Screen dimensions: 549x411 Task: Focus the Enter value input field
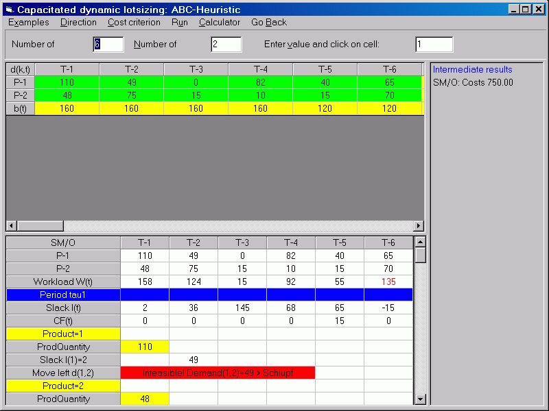click(x=434, y=45)
